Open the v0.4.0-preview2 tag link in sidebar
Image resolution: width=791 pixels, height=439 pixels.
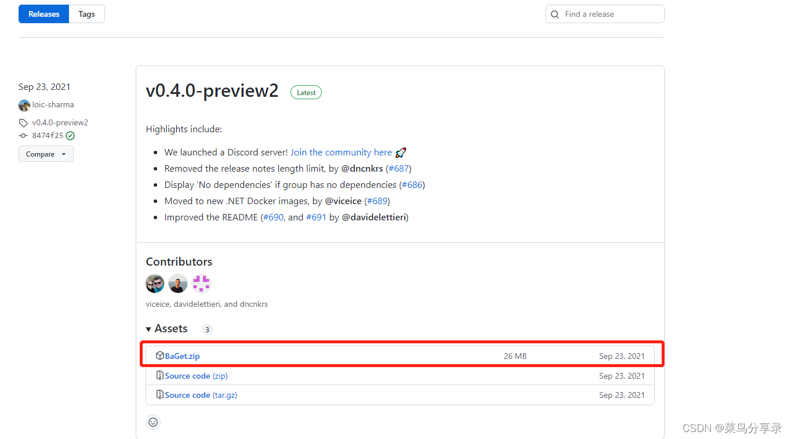[x=60, y=123]
